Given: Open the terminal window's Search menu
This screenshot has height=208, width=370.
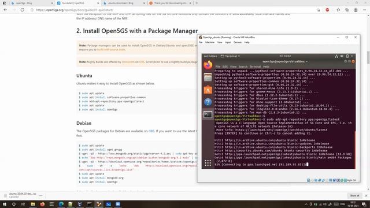Looking at the screenshot, I should (243, 67).
